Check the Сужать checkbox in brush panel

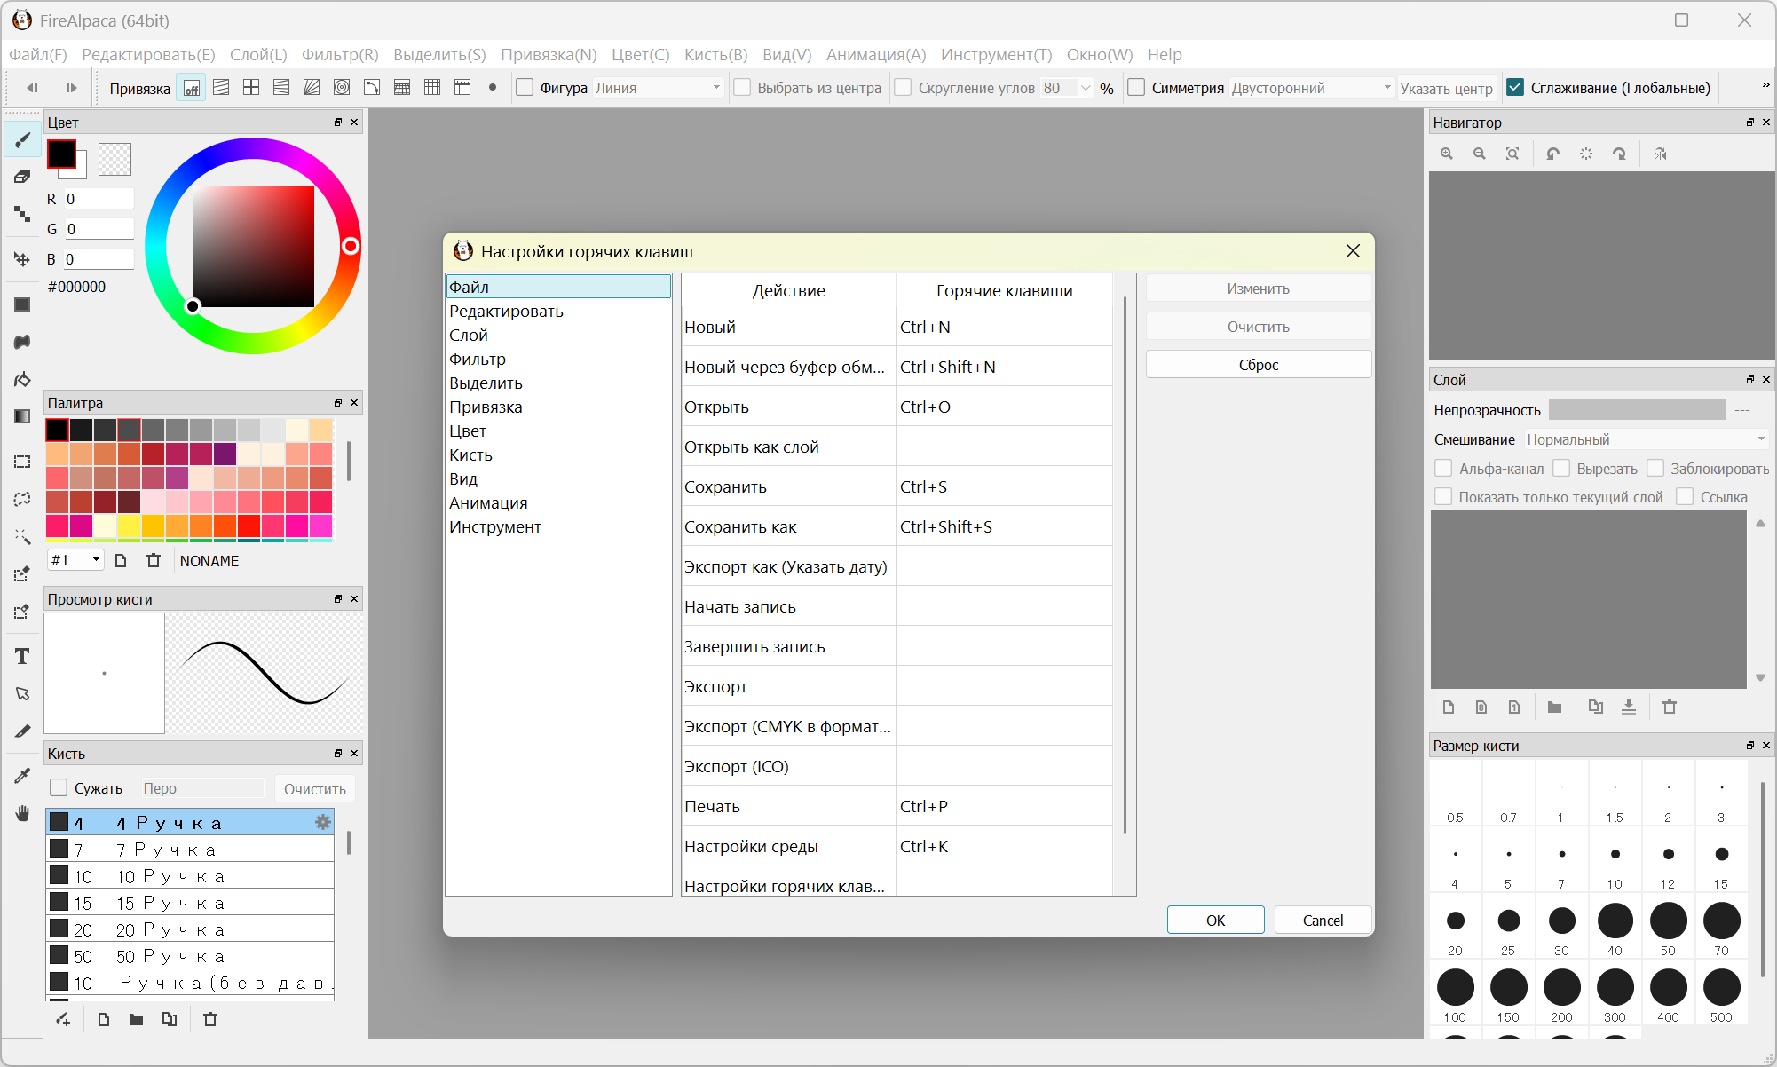(59, 788)
